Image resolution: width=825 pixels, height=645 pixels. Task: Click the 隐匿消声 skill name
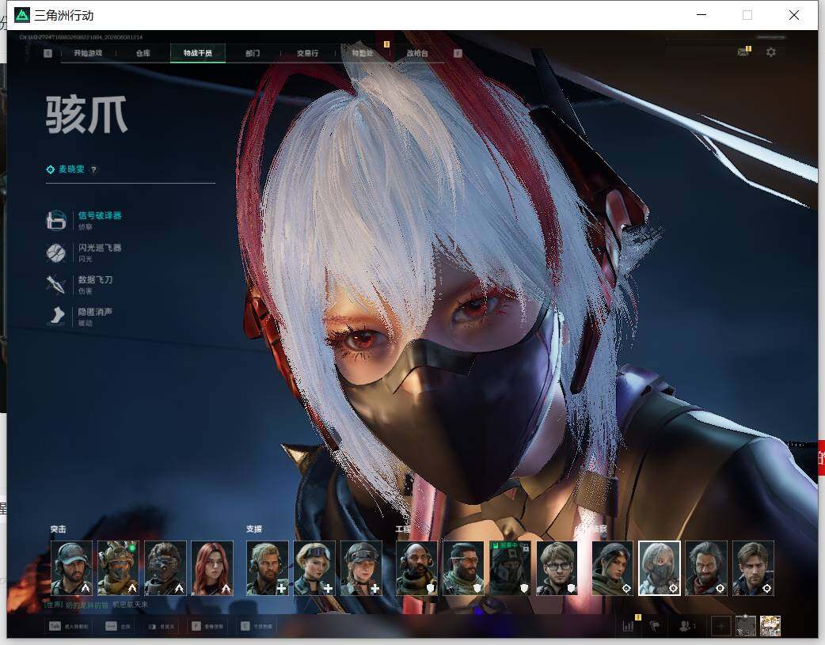click(x=95, y=312)
